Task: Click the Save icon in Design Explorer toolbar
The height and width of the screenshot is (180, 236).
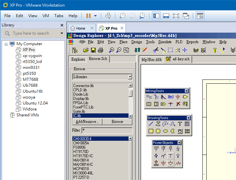Action: (93, 50)
